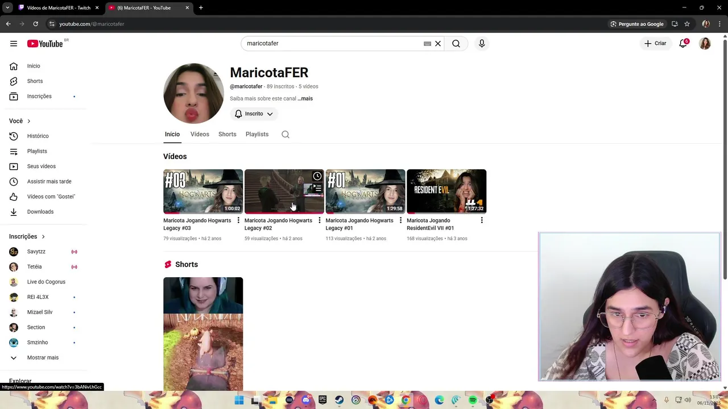Reload the page
Image resolution: width=728 pixels, height=409 pixels.
35,24
